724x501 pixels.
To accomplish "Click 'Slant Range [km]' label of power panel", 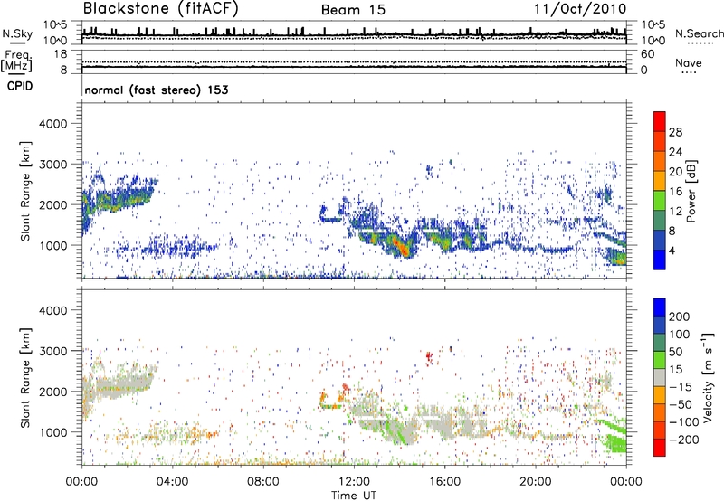I will click(x=25, y=191).
